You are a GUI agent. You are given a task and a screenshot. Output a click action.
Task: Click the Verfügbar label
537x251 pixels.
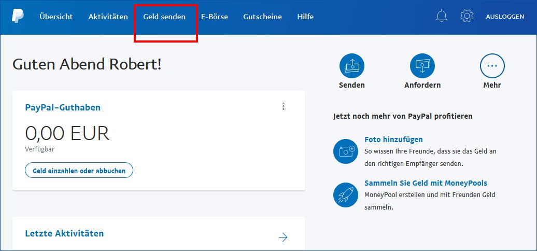(x=40, y=149)
